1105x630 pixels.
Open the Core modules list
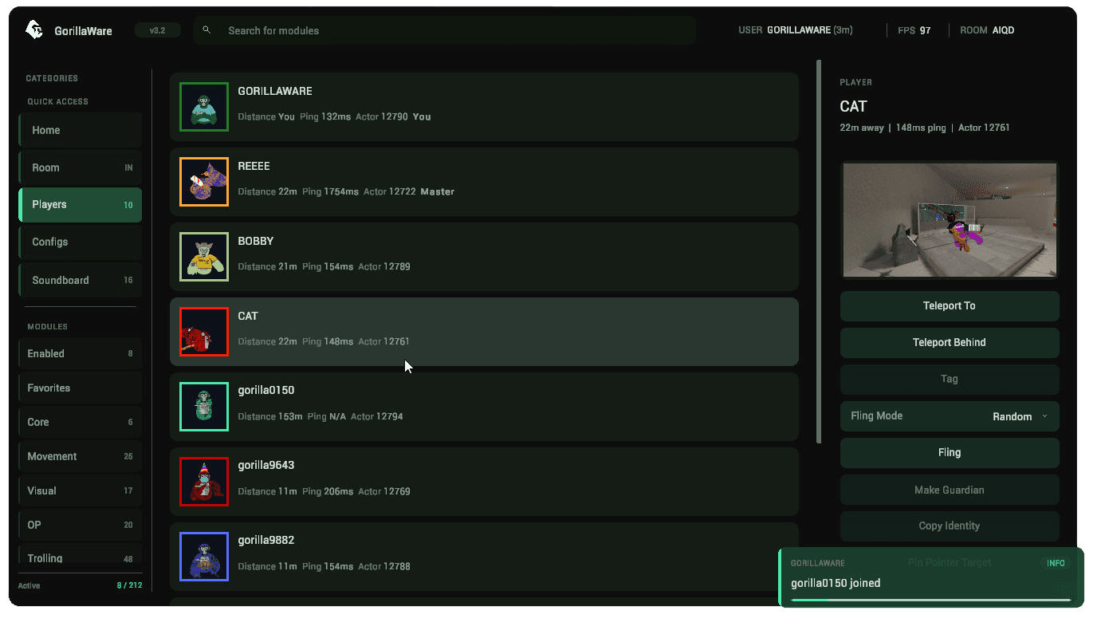tap(81, 422)
